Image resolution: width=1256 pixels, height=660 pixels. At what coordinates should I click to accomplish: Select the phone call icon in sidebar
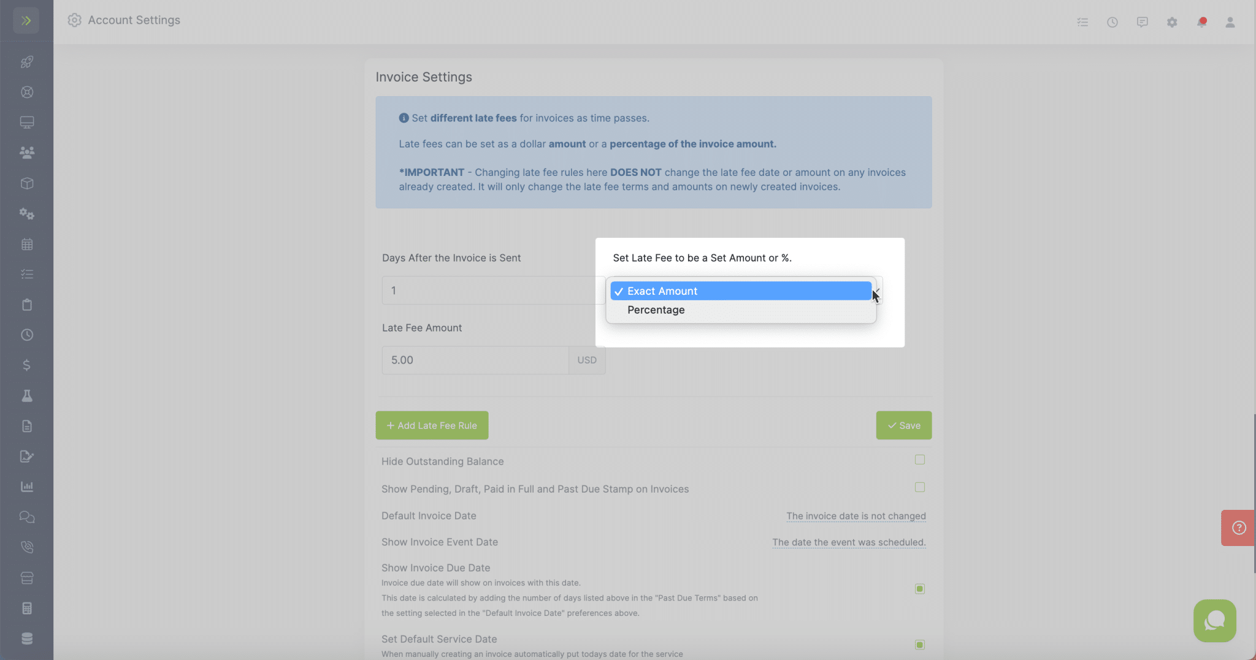point(27,547)
